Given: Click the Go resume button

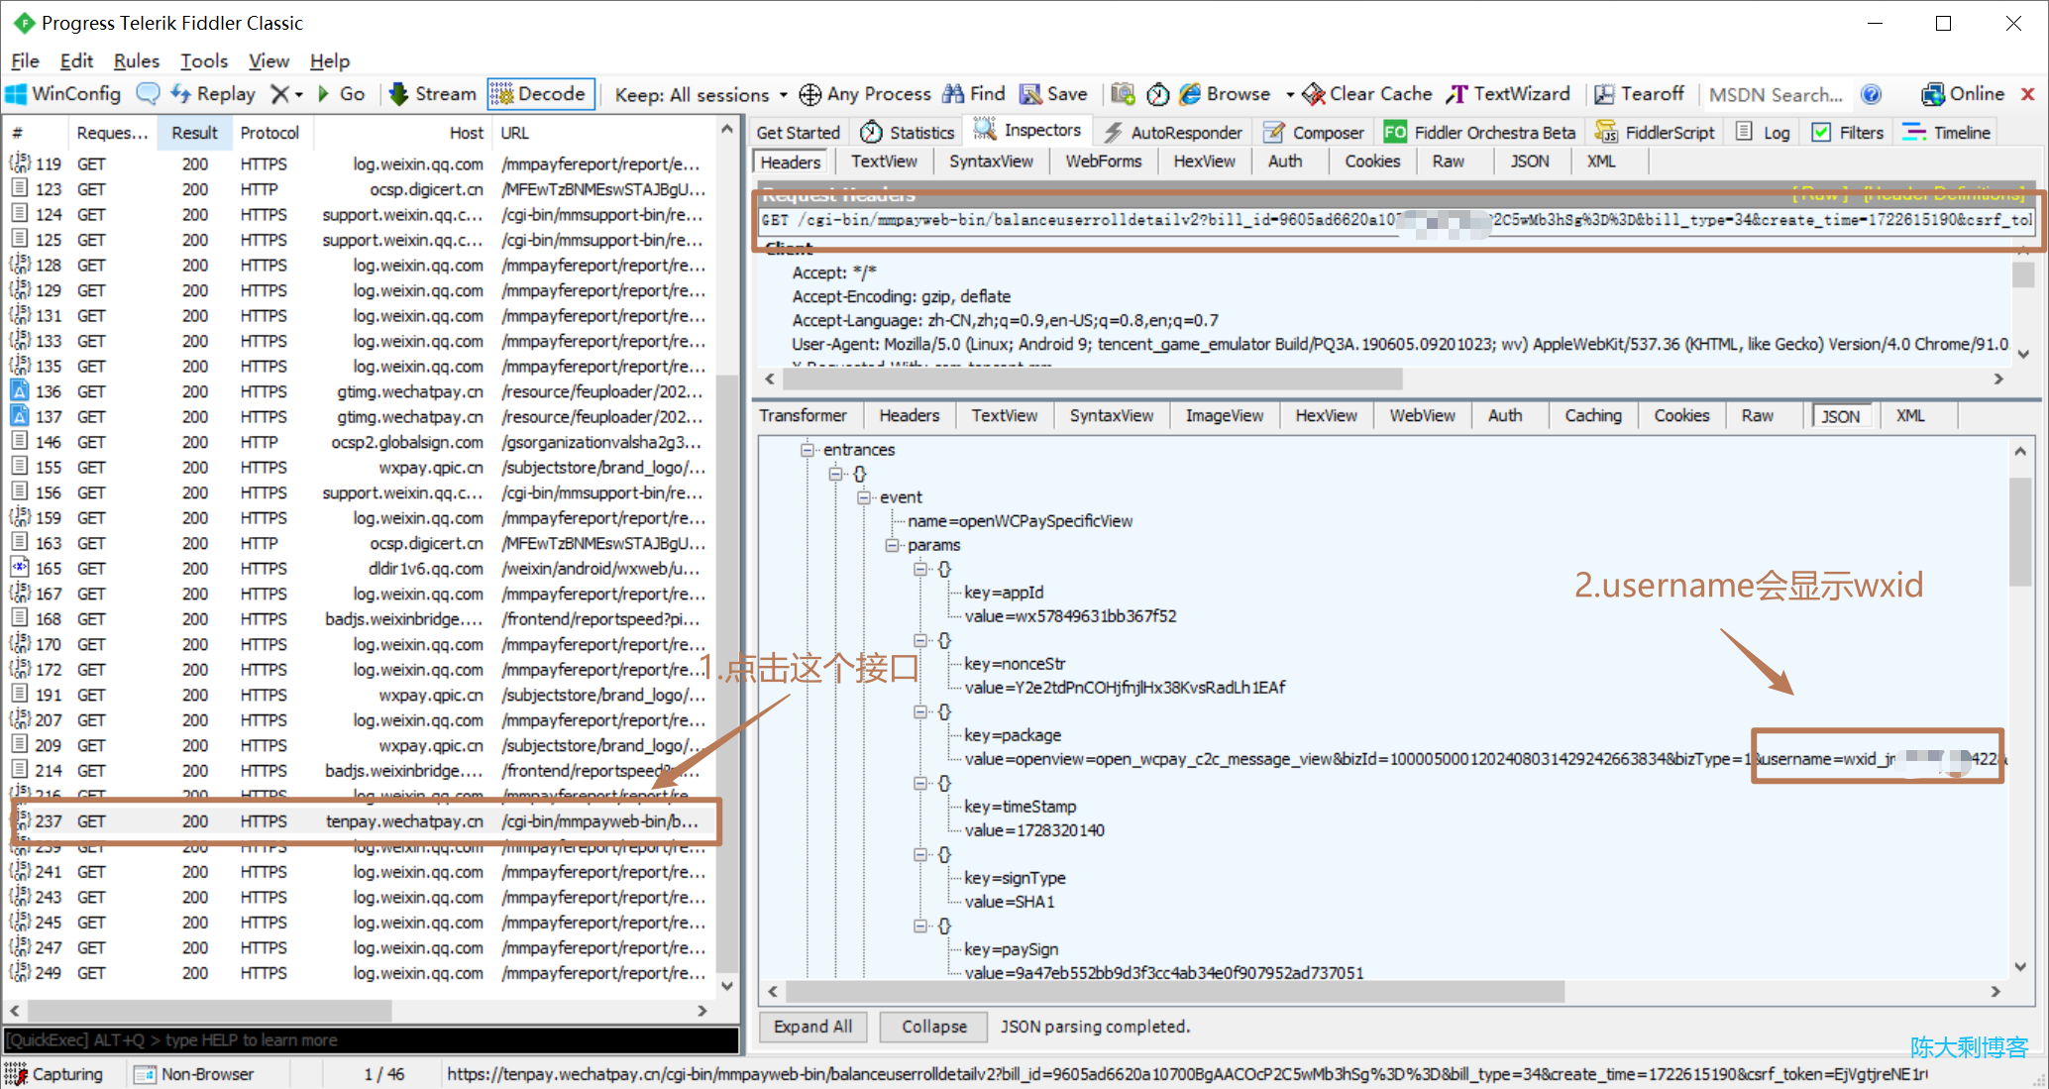Looking at the screenshot, I should point(341,94).
